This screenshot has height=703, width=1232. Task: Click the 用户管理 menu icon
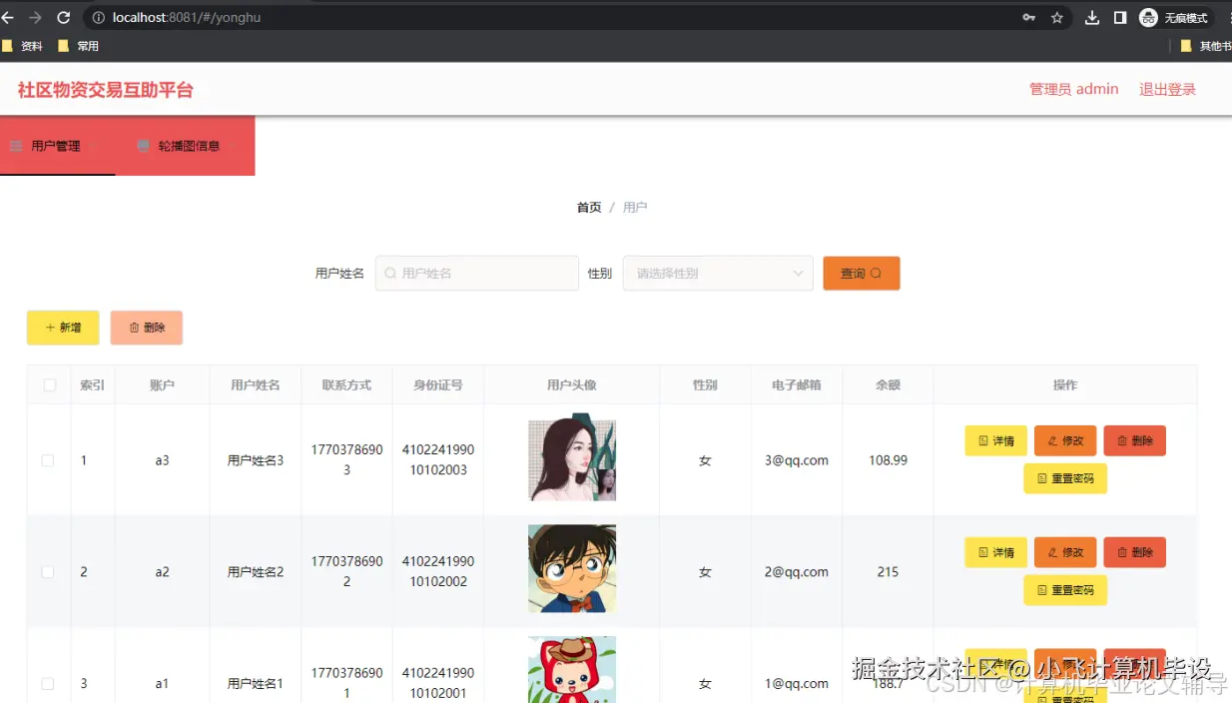[16, 146]
